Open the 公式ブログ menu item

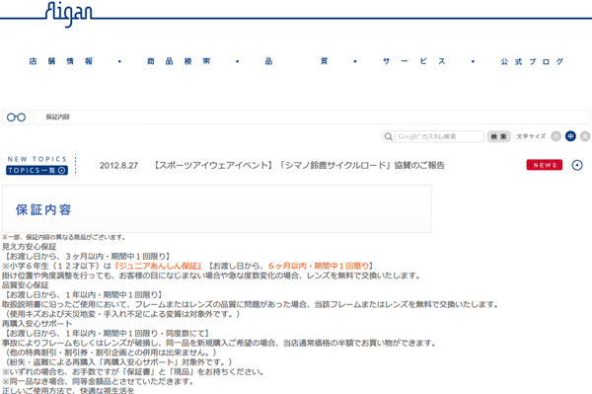pos(532,61)
